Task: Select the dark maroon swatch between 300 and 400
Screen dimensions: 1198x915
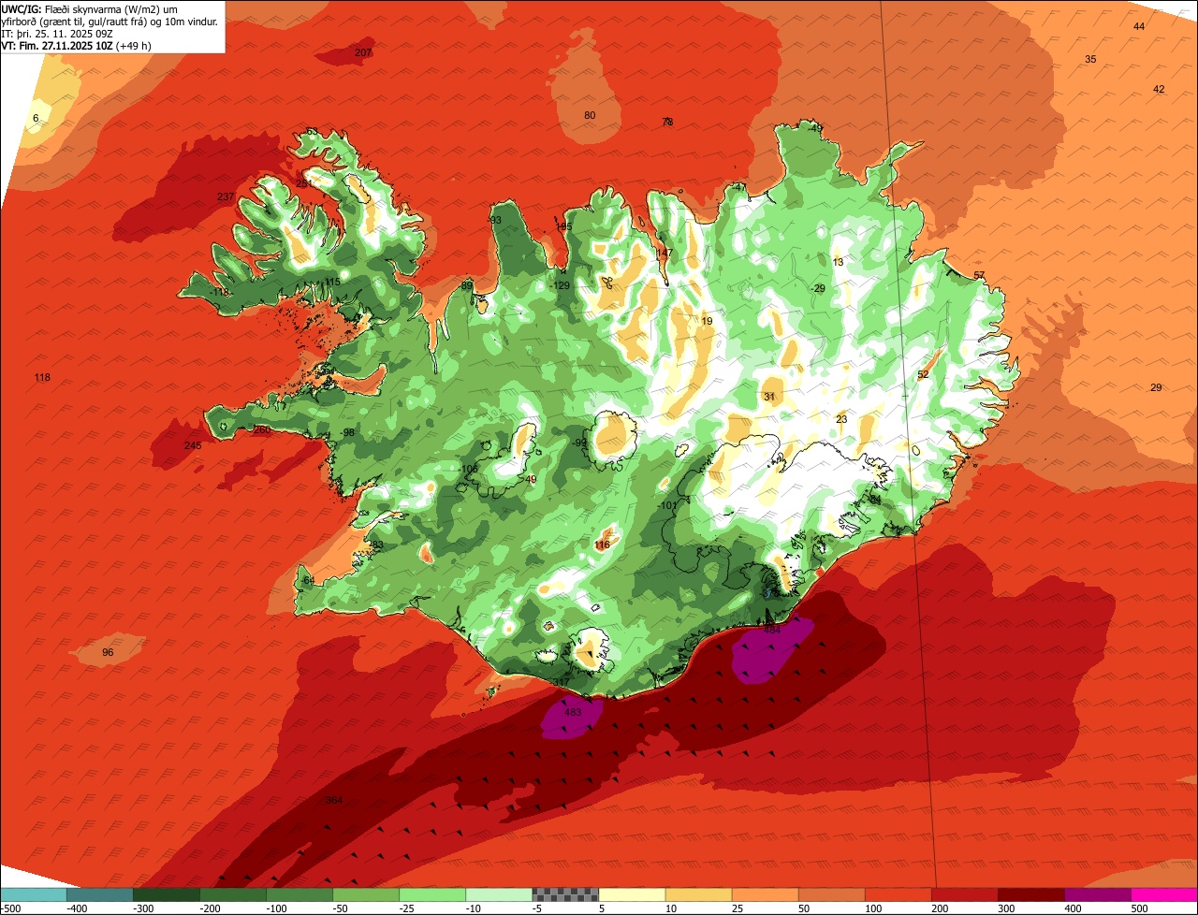Action: 1031,894
